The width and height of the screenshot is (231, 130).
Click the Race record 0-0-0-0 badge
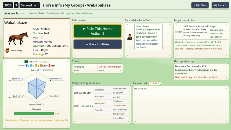pos(154,83)
